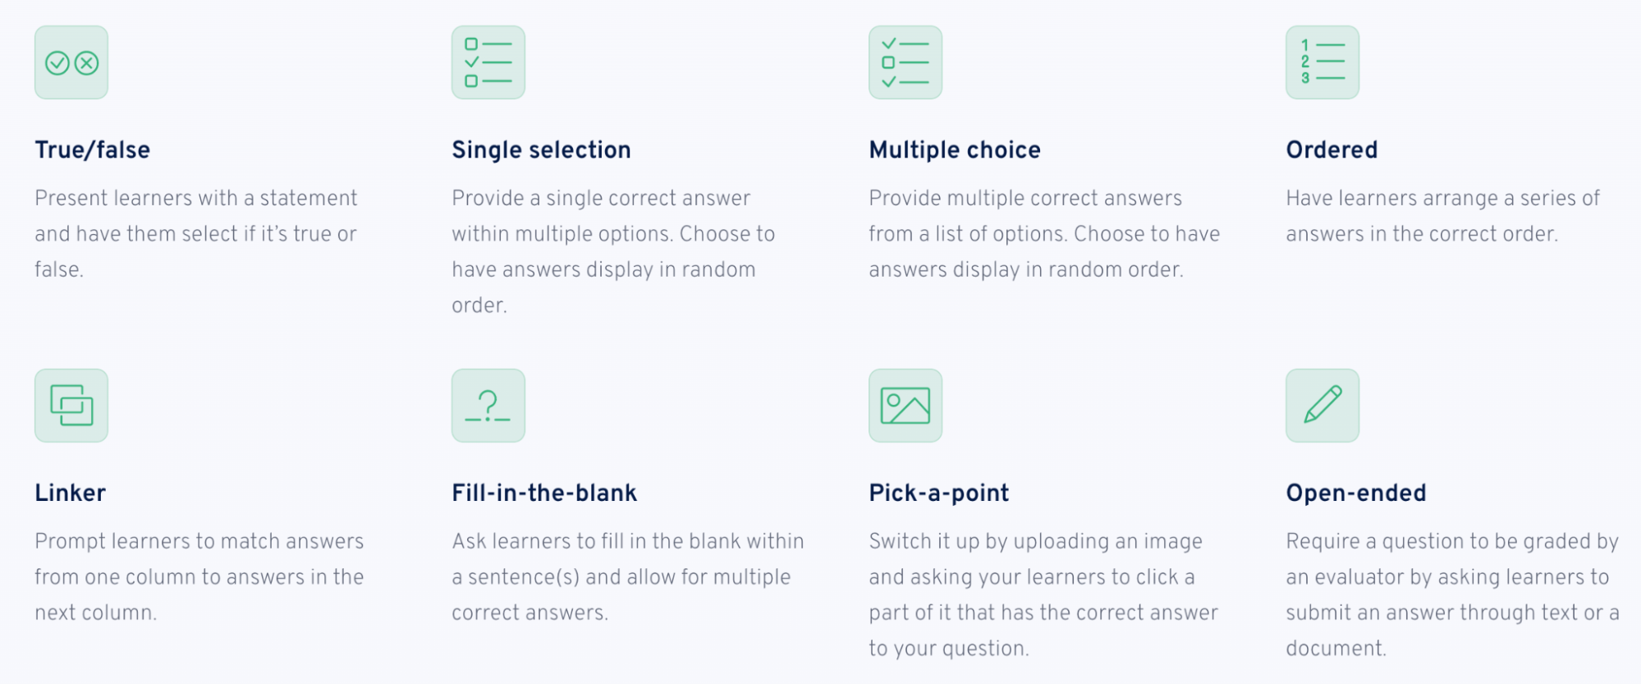Viewport: 1641px width, 684px height.
Task: Click the Multiple choice checkmarks icon
Action: 905,62
